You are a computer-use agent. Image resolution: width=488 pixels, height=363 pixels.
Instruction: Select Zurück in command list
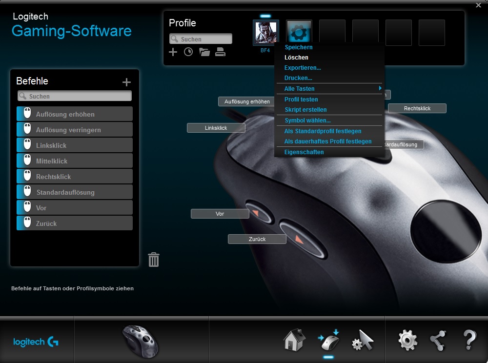coord(75,223)
